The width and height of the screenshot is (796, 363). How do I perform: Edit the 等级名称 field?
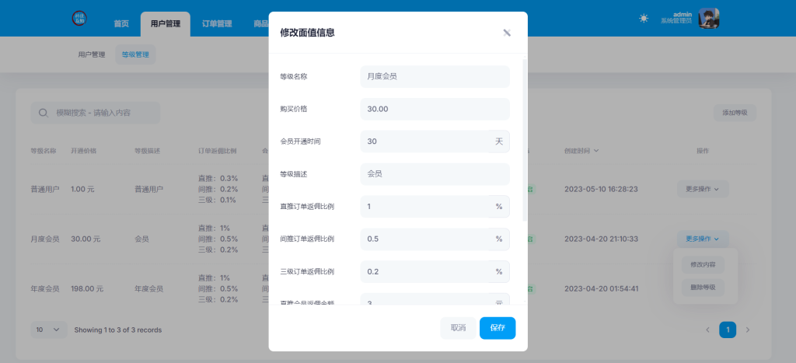point(435,77)
